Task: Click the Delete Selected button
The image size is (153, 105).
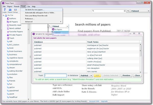Action: tap(111, 76)
